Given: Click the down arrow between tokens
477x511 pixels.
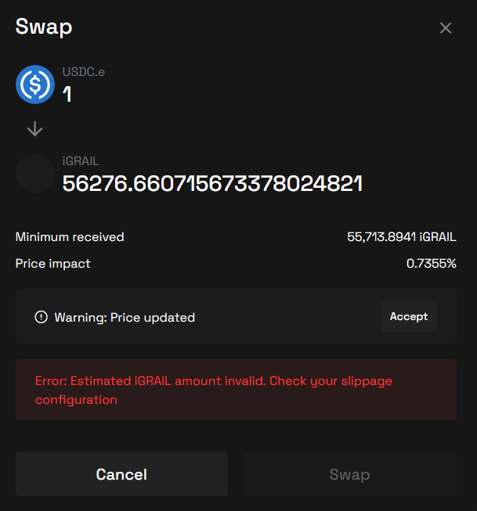Looking at the screenshot, I should pyautogui.click(x=34, y=129).
